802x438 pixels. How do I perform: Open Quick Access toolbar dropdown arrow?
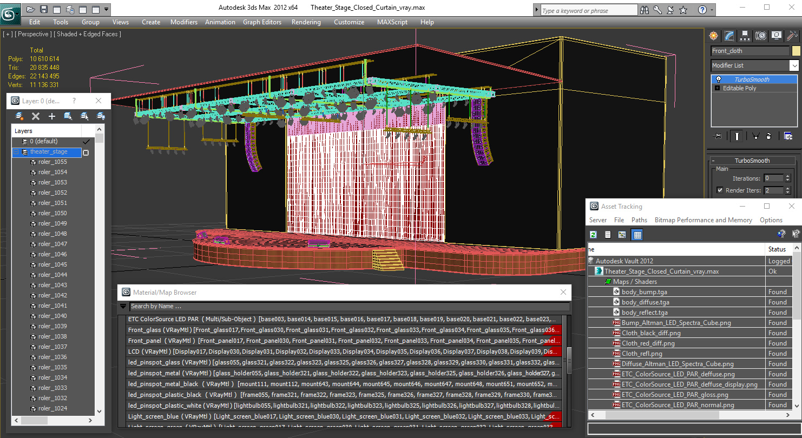(x=106, y=9)
